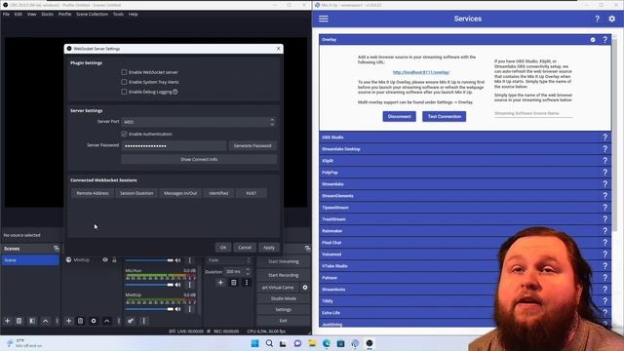Open the Audio Mixer options menu icon
This screenshot has height=351, width=624.
pos(144,321)
